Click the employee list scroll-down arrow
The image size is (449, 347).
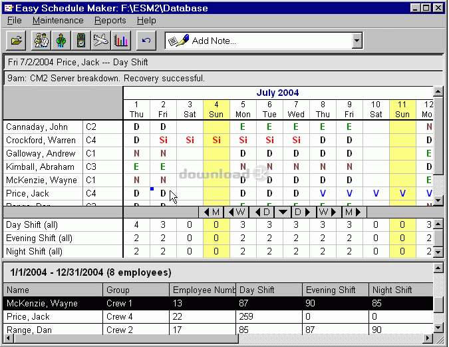tap(438, 328)
